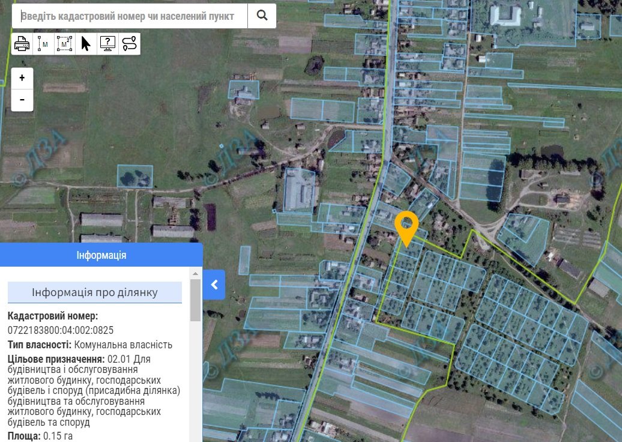The image size is (622, 442).
Task: Click the info panel scrollbar thumb
Action: (195, 300)
